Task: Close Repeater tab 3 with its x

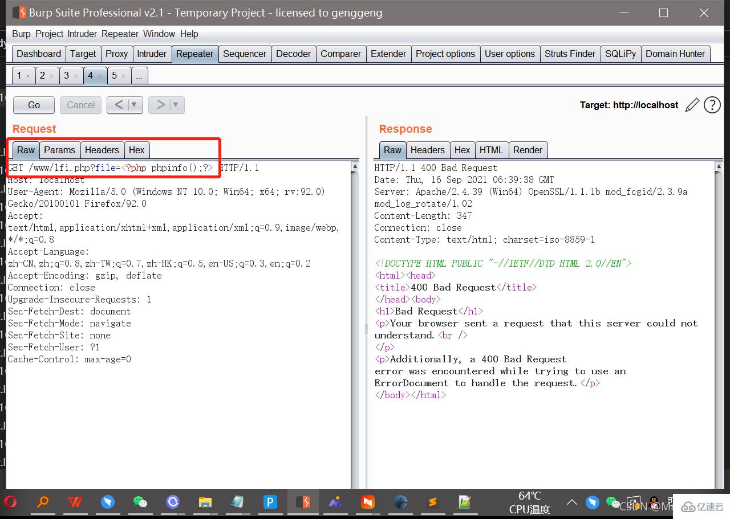Action: (75, 76)
